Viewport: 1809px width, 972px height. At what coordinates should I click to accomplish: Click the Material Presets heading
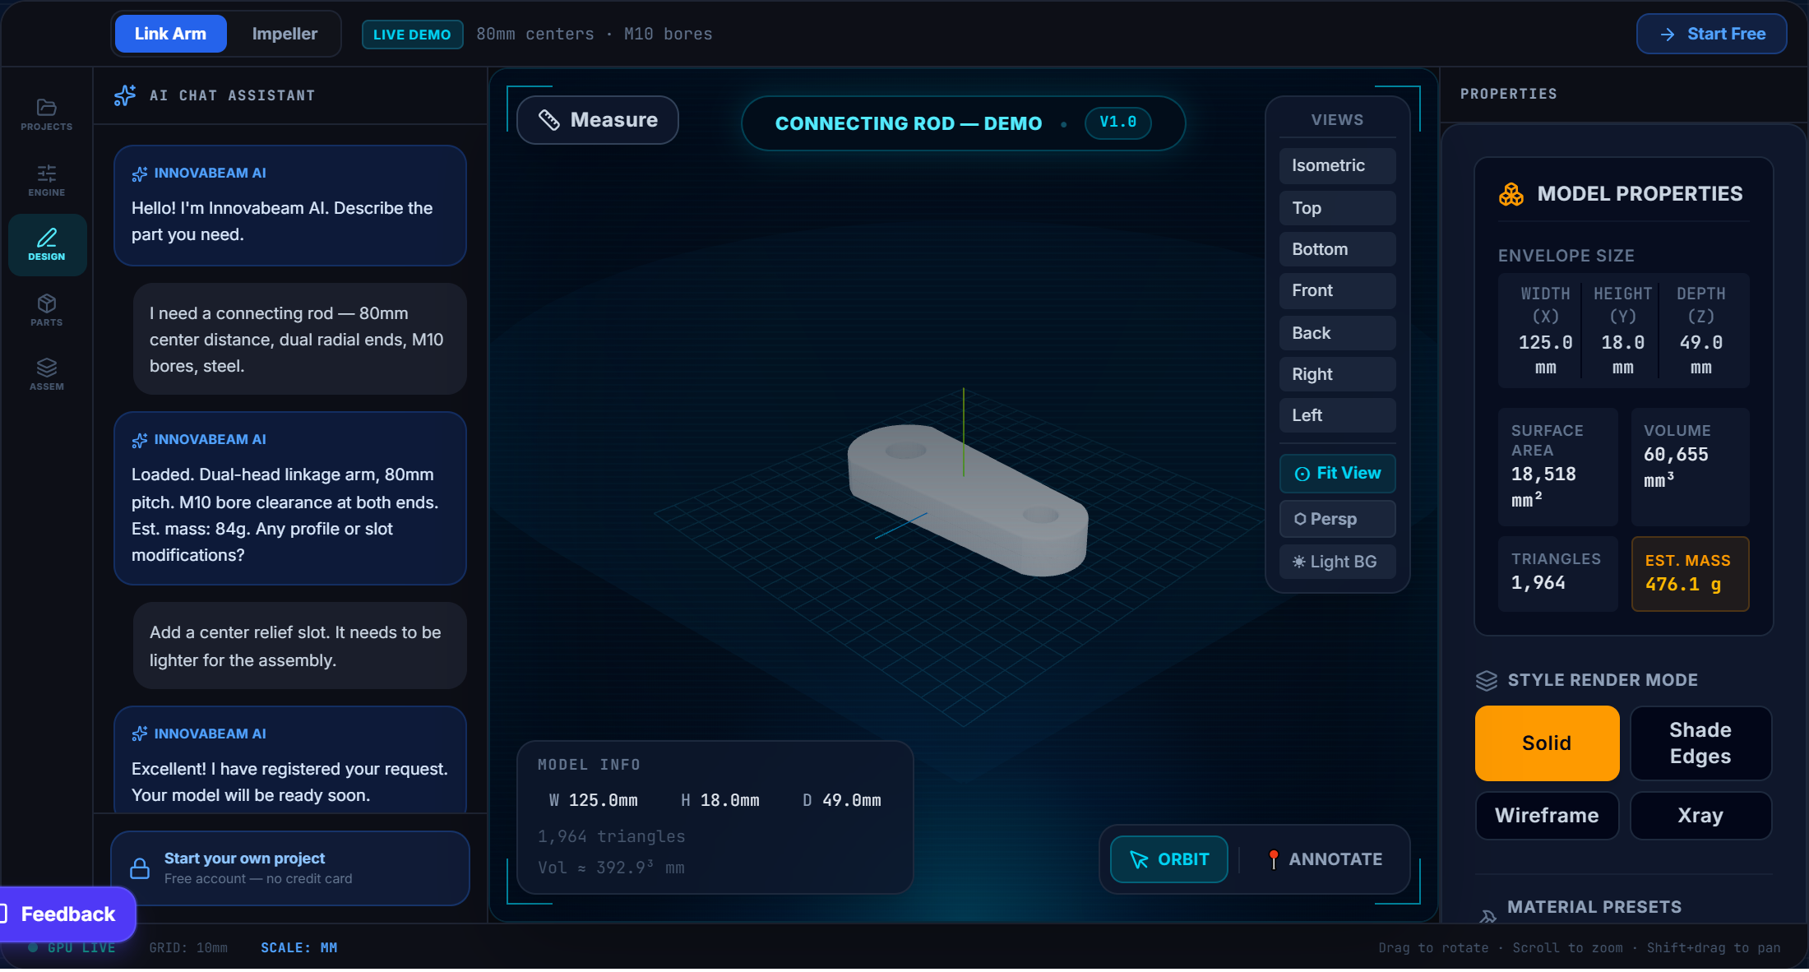click(1594, 907)
